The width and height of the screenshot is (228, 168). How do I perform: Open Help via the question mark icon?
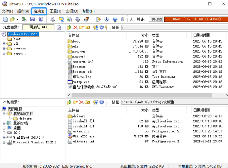(x=115, y=19)
